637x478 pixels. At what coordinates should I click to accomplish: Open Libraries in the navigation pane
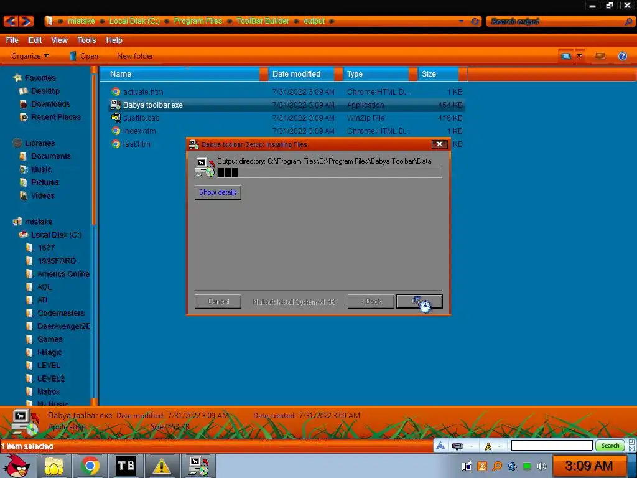pyautogui.click(x=40, y=143)
